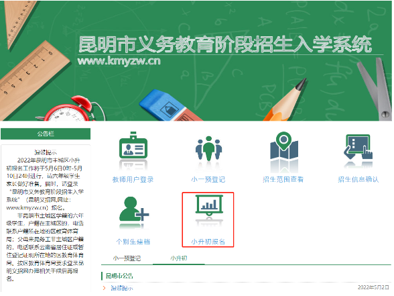The width and height of the screenshot is (394, 296).
Task: Click the 小一预登记 link under people icon
Action: point(208,179)
